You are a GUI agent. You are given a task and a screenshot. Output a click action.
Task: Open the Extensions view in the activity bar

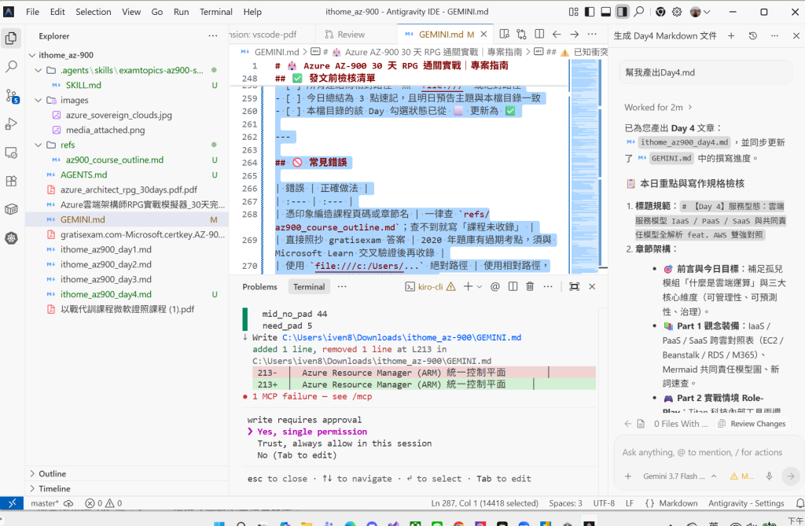(x=11, y=181)
